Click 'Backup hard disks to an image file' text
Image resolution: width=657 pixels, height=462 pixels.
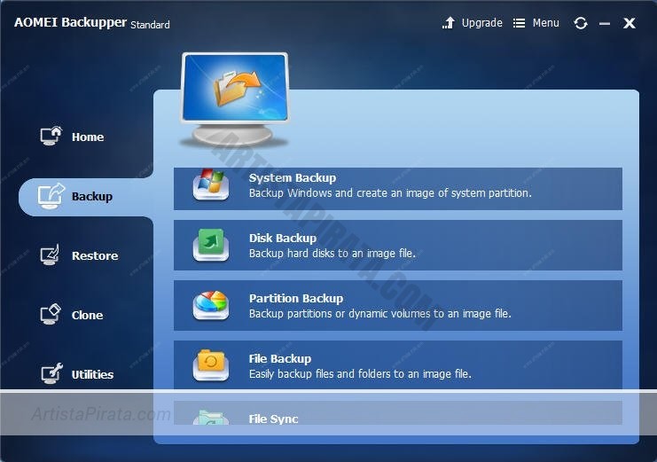332,254
